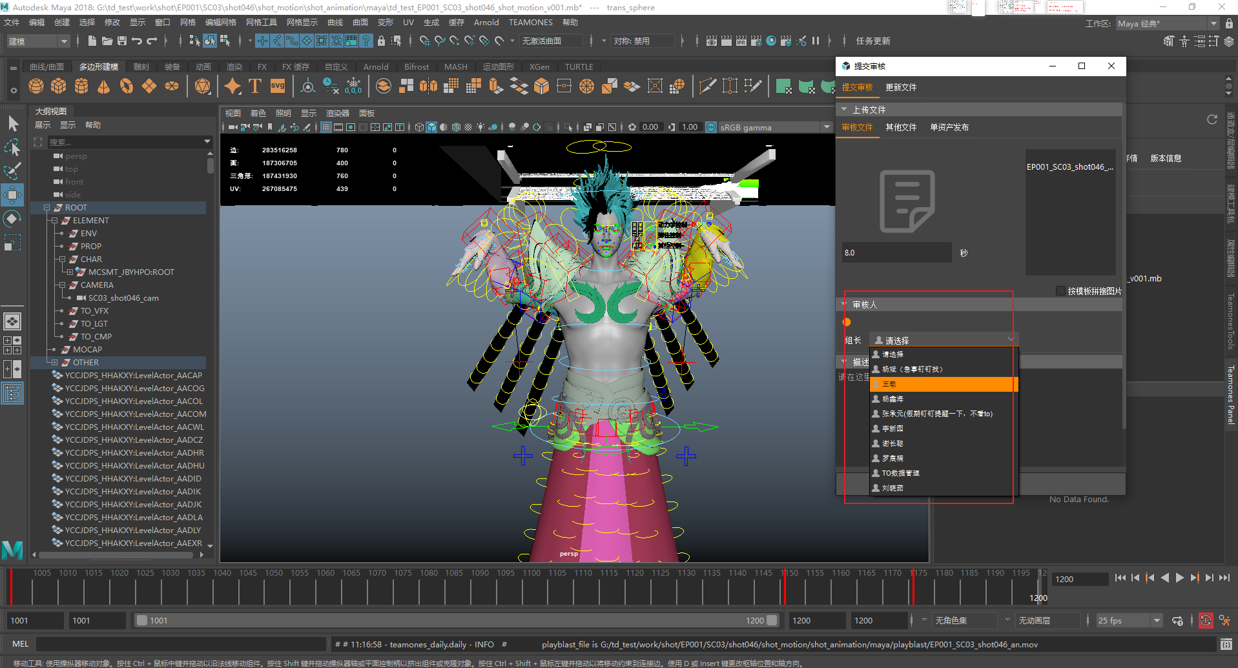Click the time range slider bar
This screenshot has width=1238, height=668.
point(456,620)
